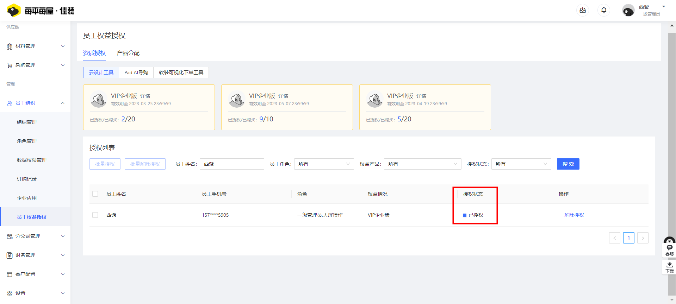Open 详情 on the 2023-05-07 VIP card
The width and height of the screenshot is (676, 304).
(284, 96)
